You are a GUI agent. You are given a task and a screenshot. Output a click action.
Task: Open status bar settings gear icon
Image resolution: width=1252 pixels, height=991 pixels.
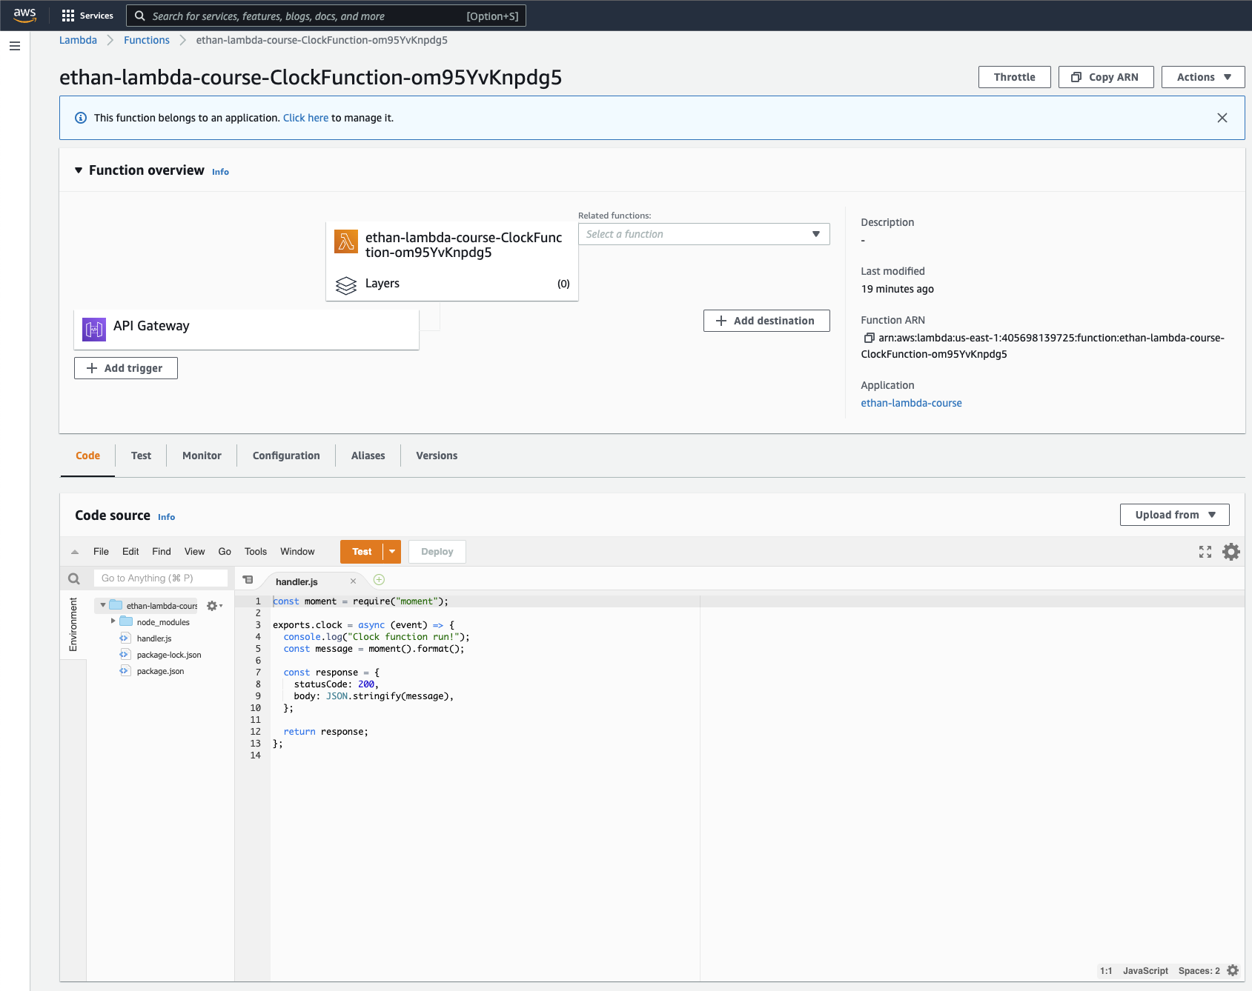pos(1233,970)
